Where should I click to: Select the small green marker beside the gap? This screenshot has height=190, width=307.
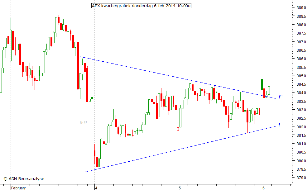click(92, 97)
